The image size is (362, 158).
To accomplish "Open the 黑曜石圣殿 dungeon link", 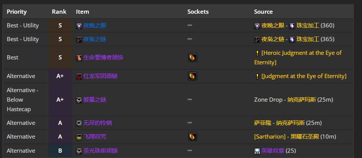I will [305, 137].
